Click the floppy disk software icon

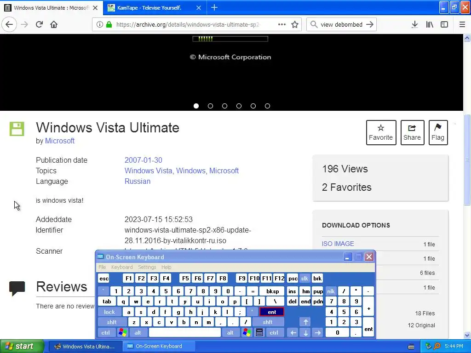click(17, 129)
